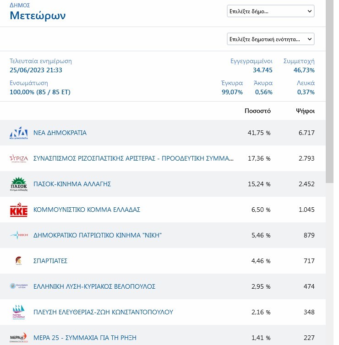Open the 'Επιλέξτε δημοτική ενότητα' dropdown
Viewport: 339px width, 345px height.
pos(271,39)
